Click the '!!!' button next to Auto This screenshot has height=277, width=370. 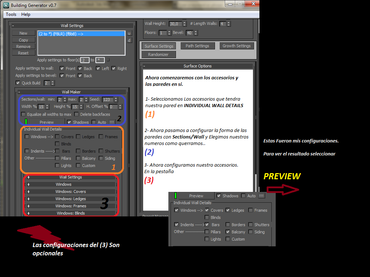112,122
